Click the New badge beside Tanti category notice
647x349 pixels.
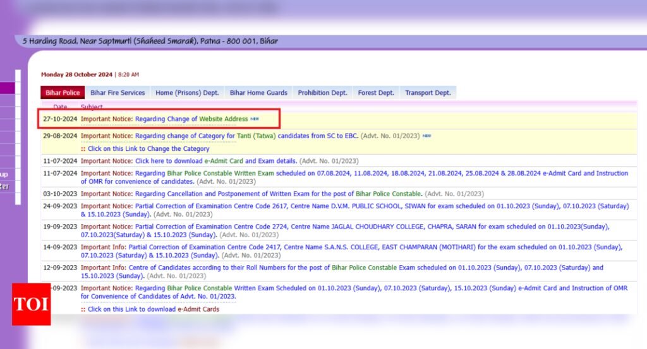[426, 136]
